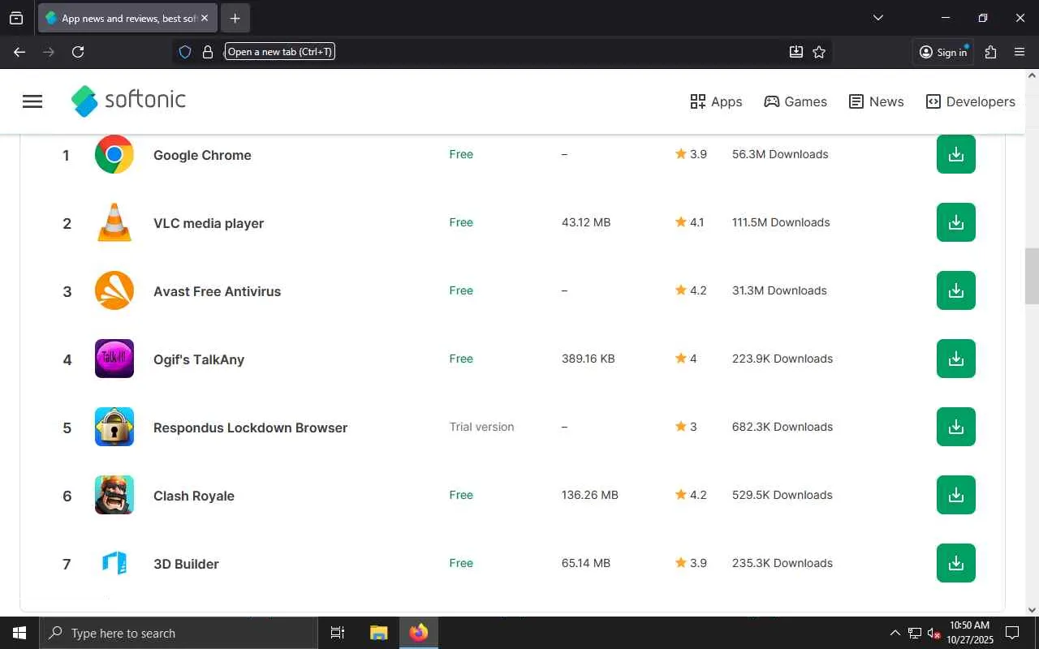1039x649 pixels.
Task: Open the taskbar clock and date
Action: coord(969,633)
